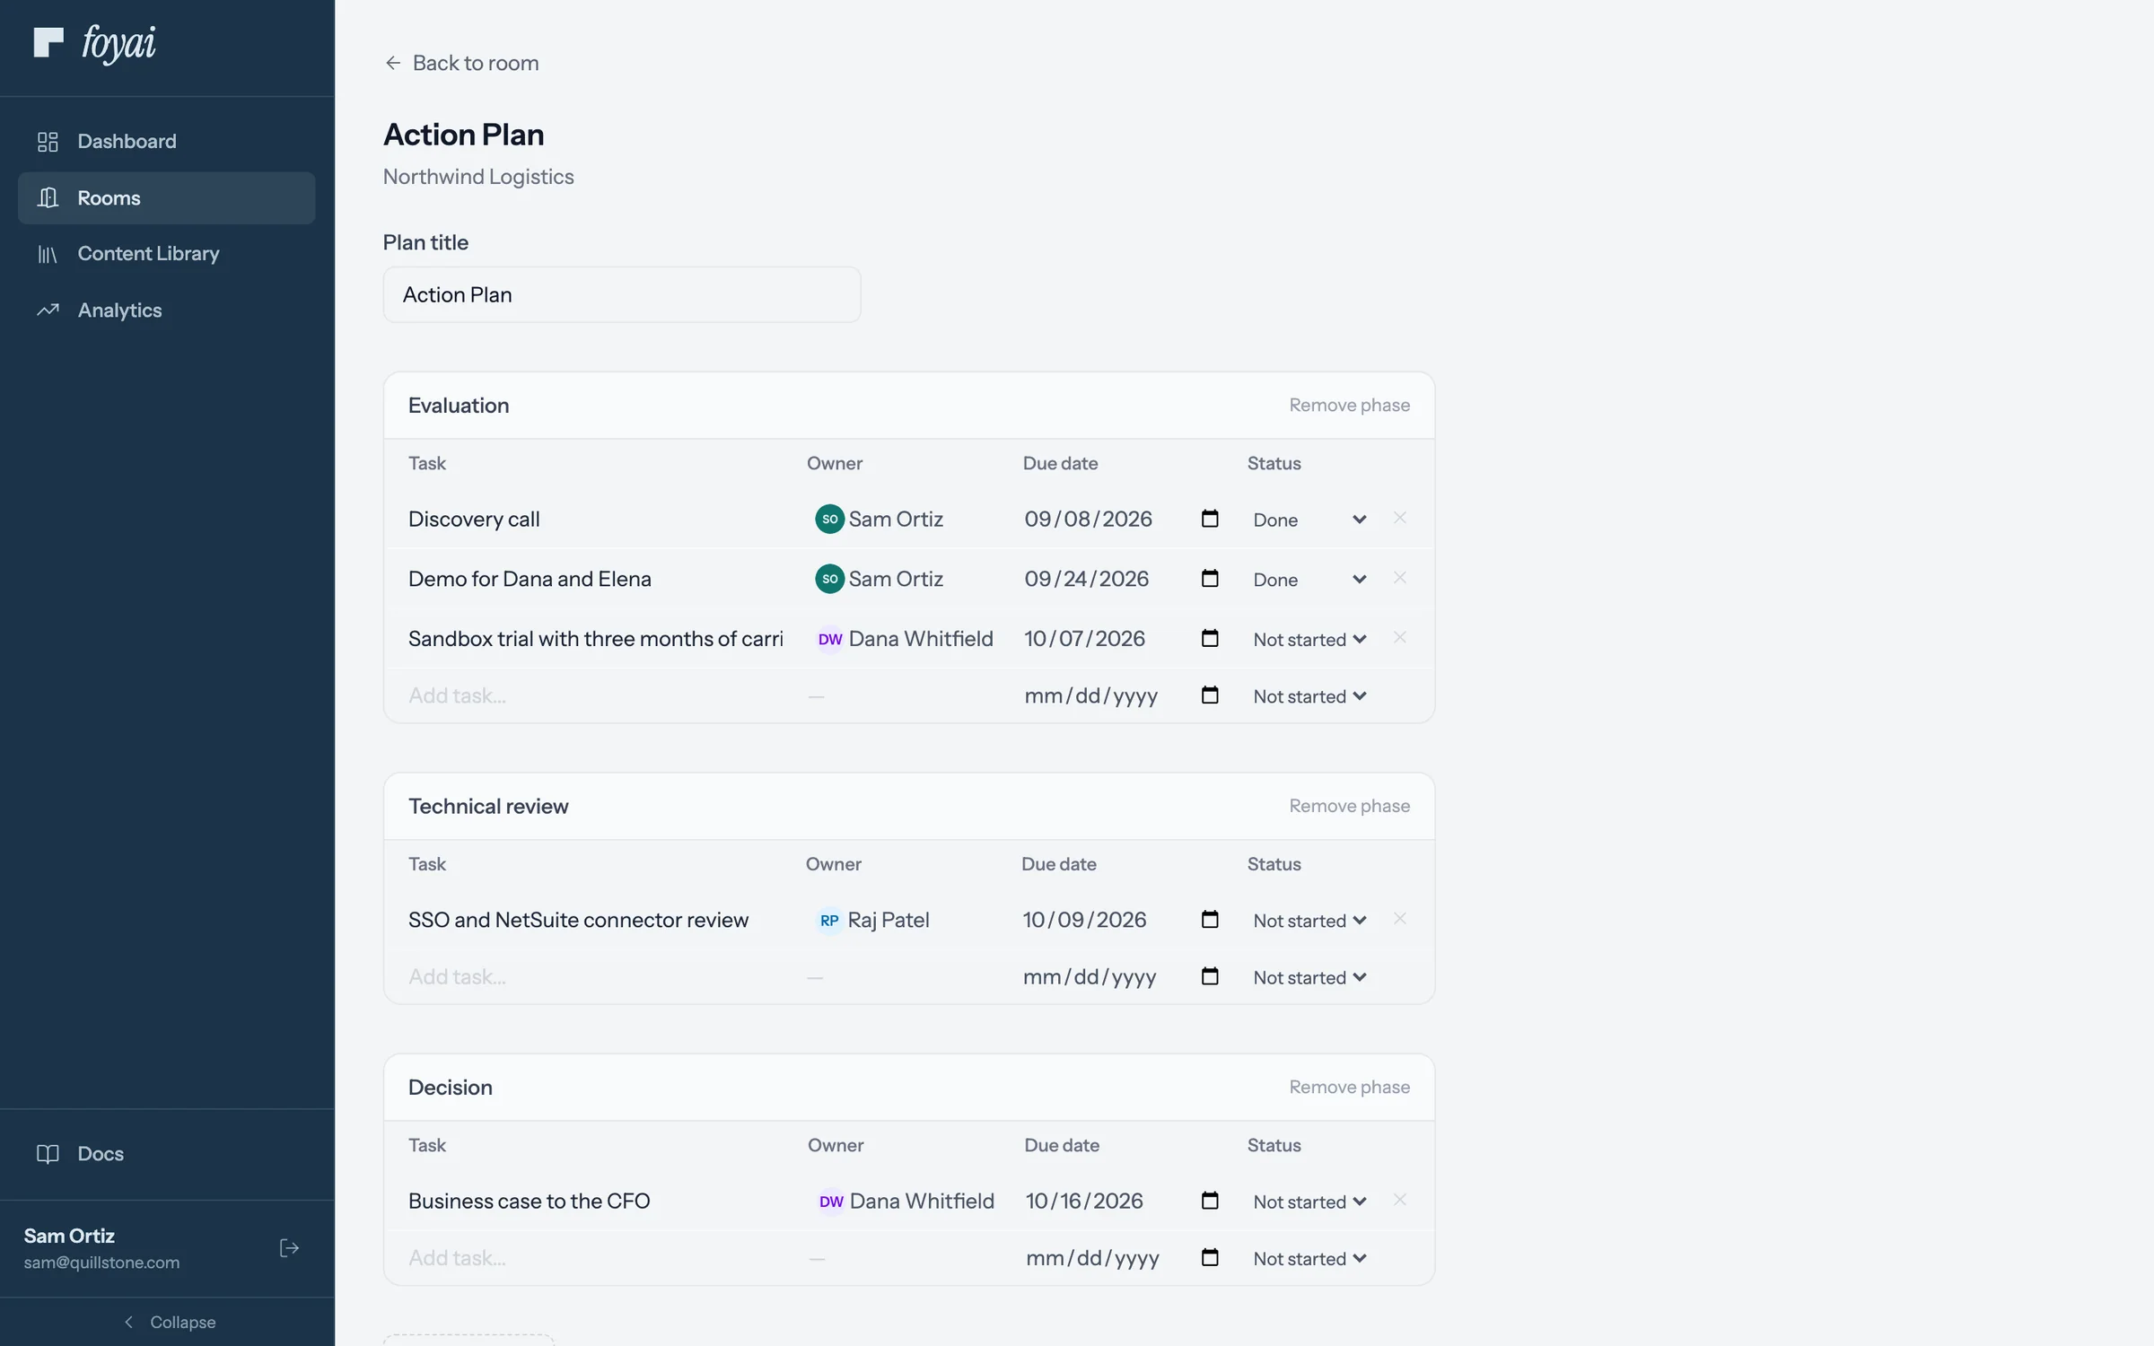Open calendar picker for Sandbox trial task

pos(1210,638)
